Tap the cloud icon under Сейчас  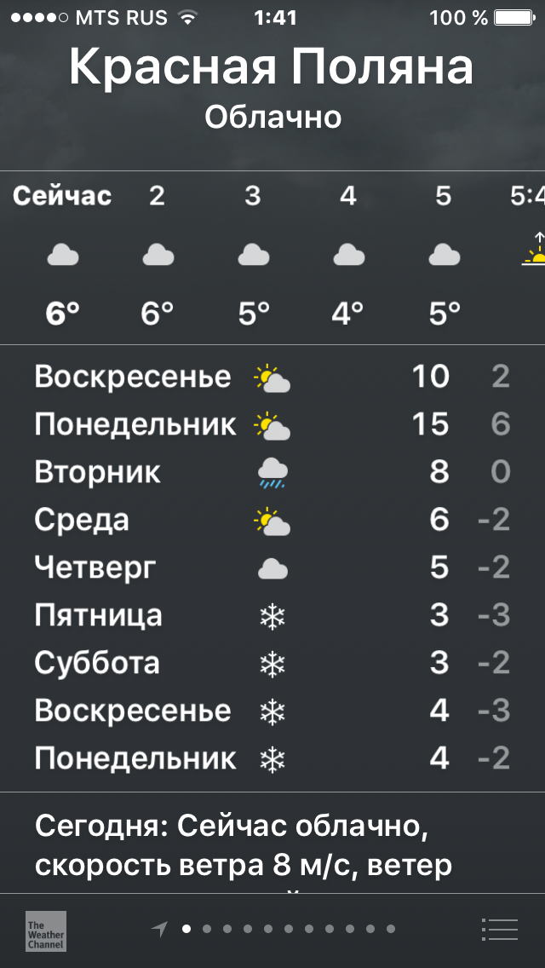click(x=61, y=254)
